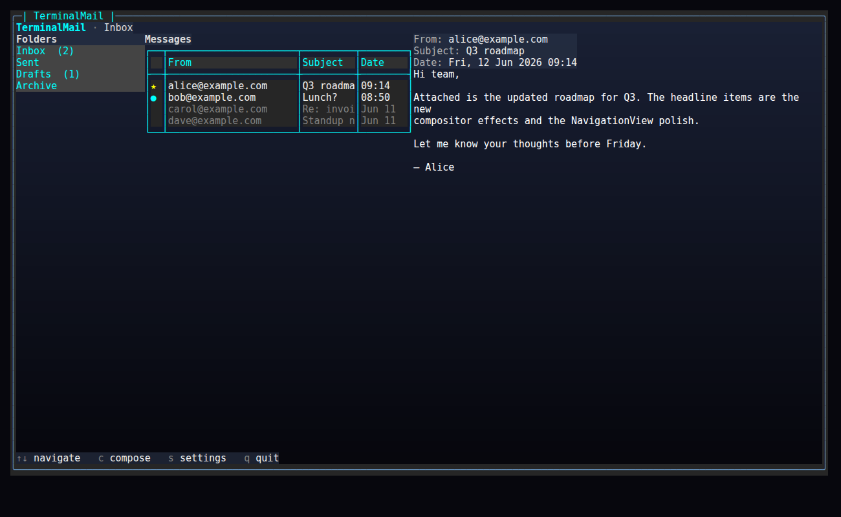
Task: Click the 'TerminalMail · Inbox' breadcrumb
Action: click(74, 28)
